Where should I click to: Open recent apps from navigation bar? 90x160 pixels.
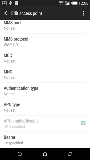point(70,154)
